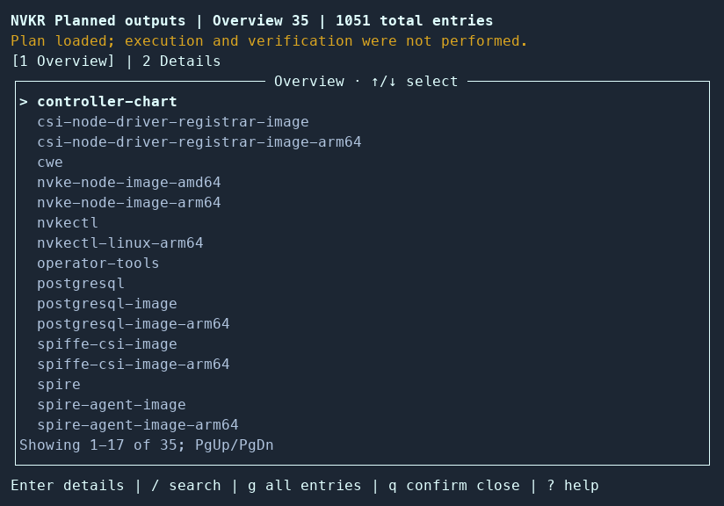Click the g all entries hint

[305, 485]
